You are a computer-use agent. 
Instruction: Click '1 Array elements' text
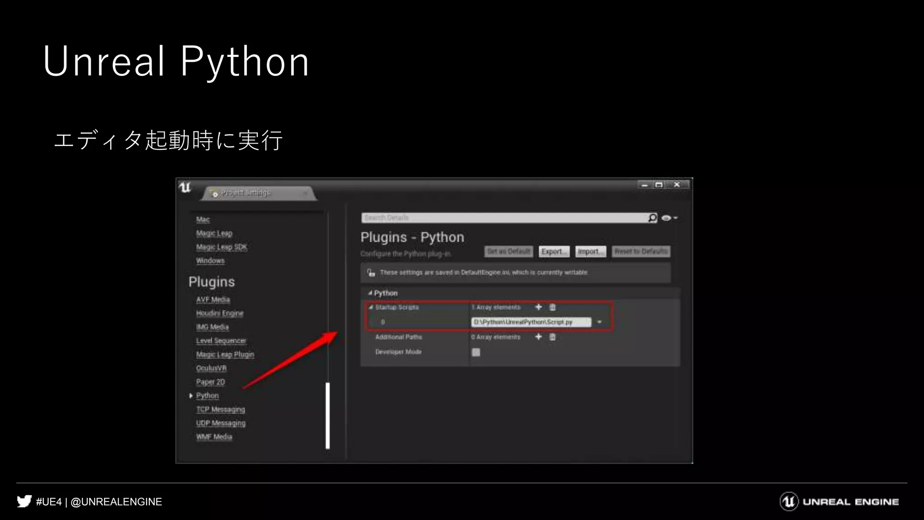[496, 307]
